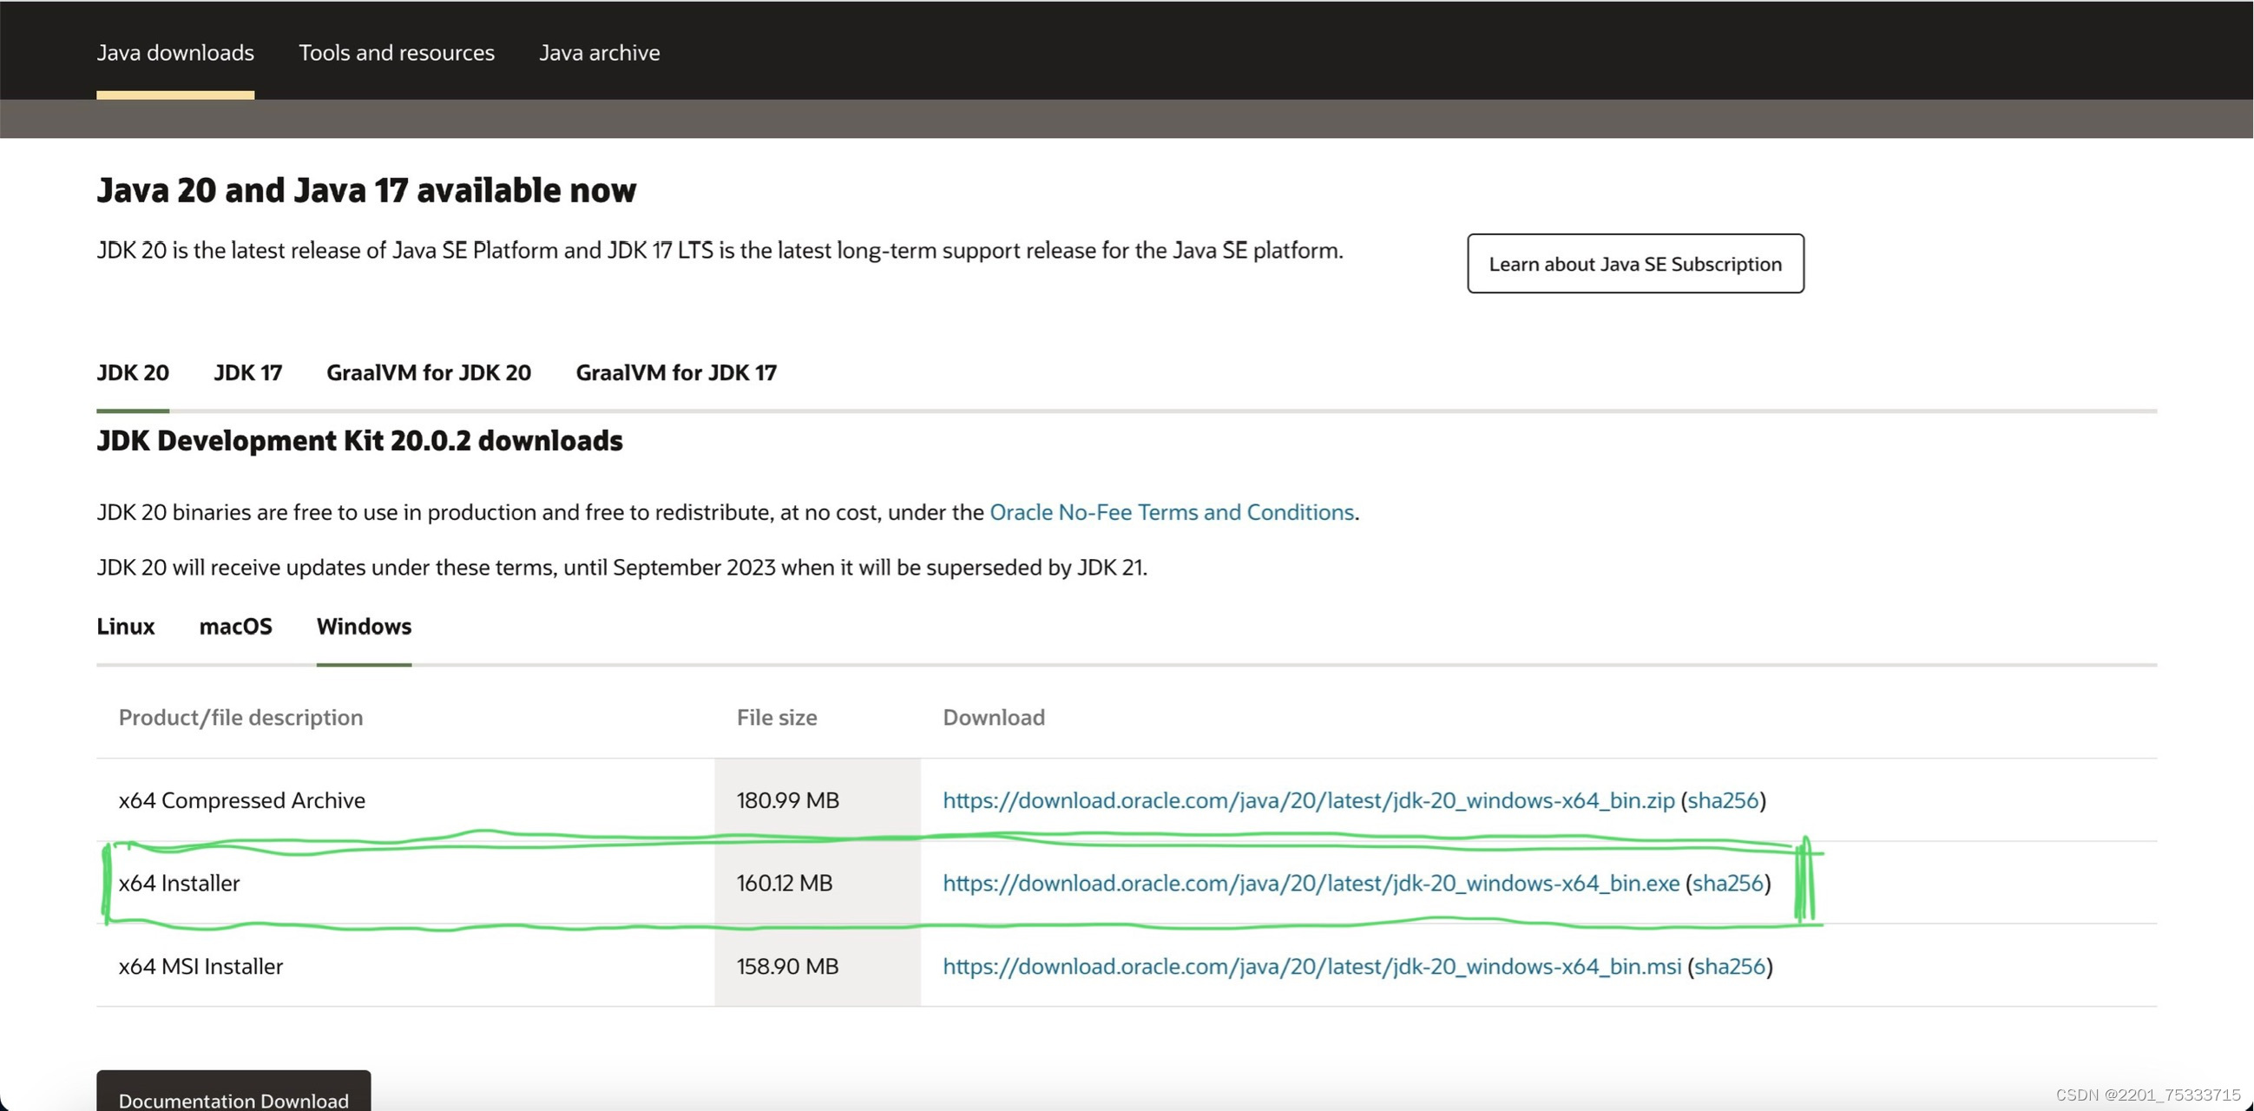This screenshot has height=1111, width=2254.
Task: Download the windows-x64_bin.zip archive link
Action: pos(1308,800)
